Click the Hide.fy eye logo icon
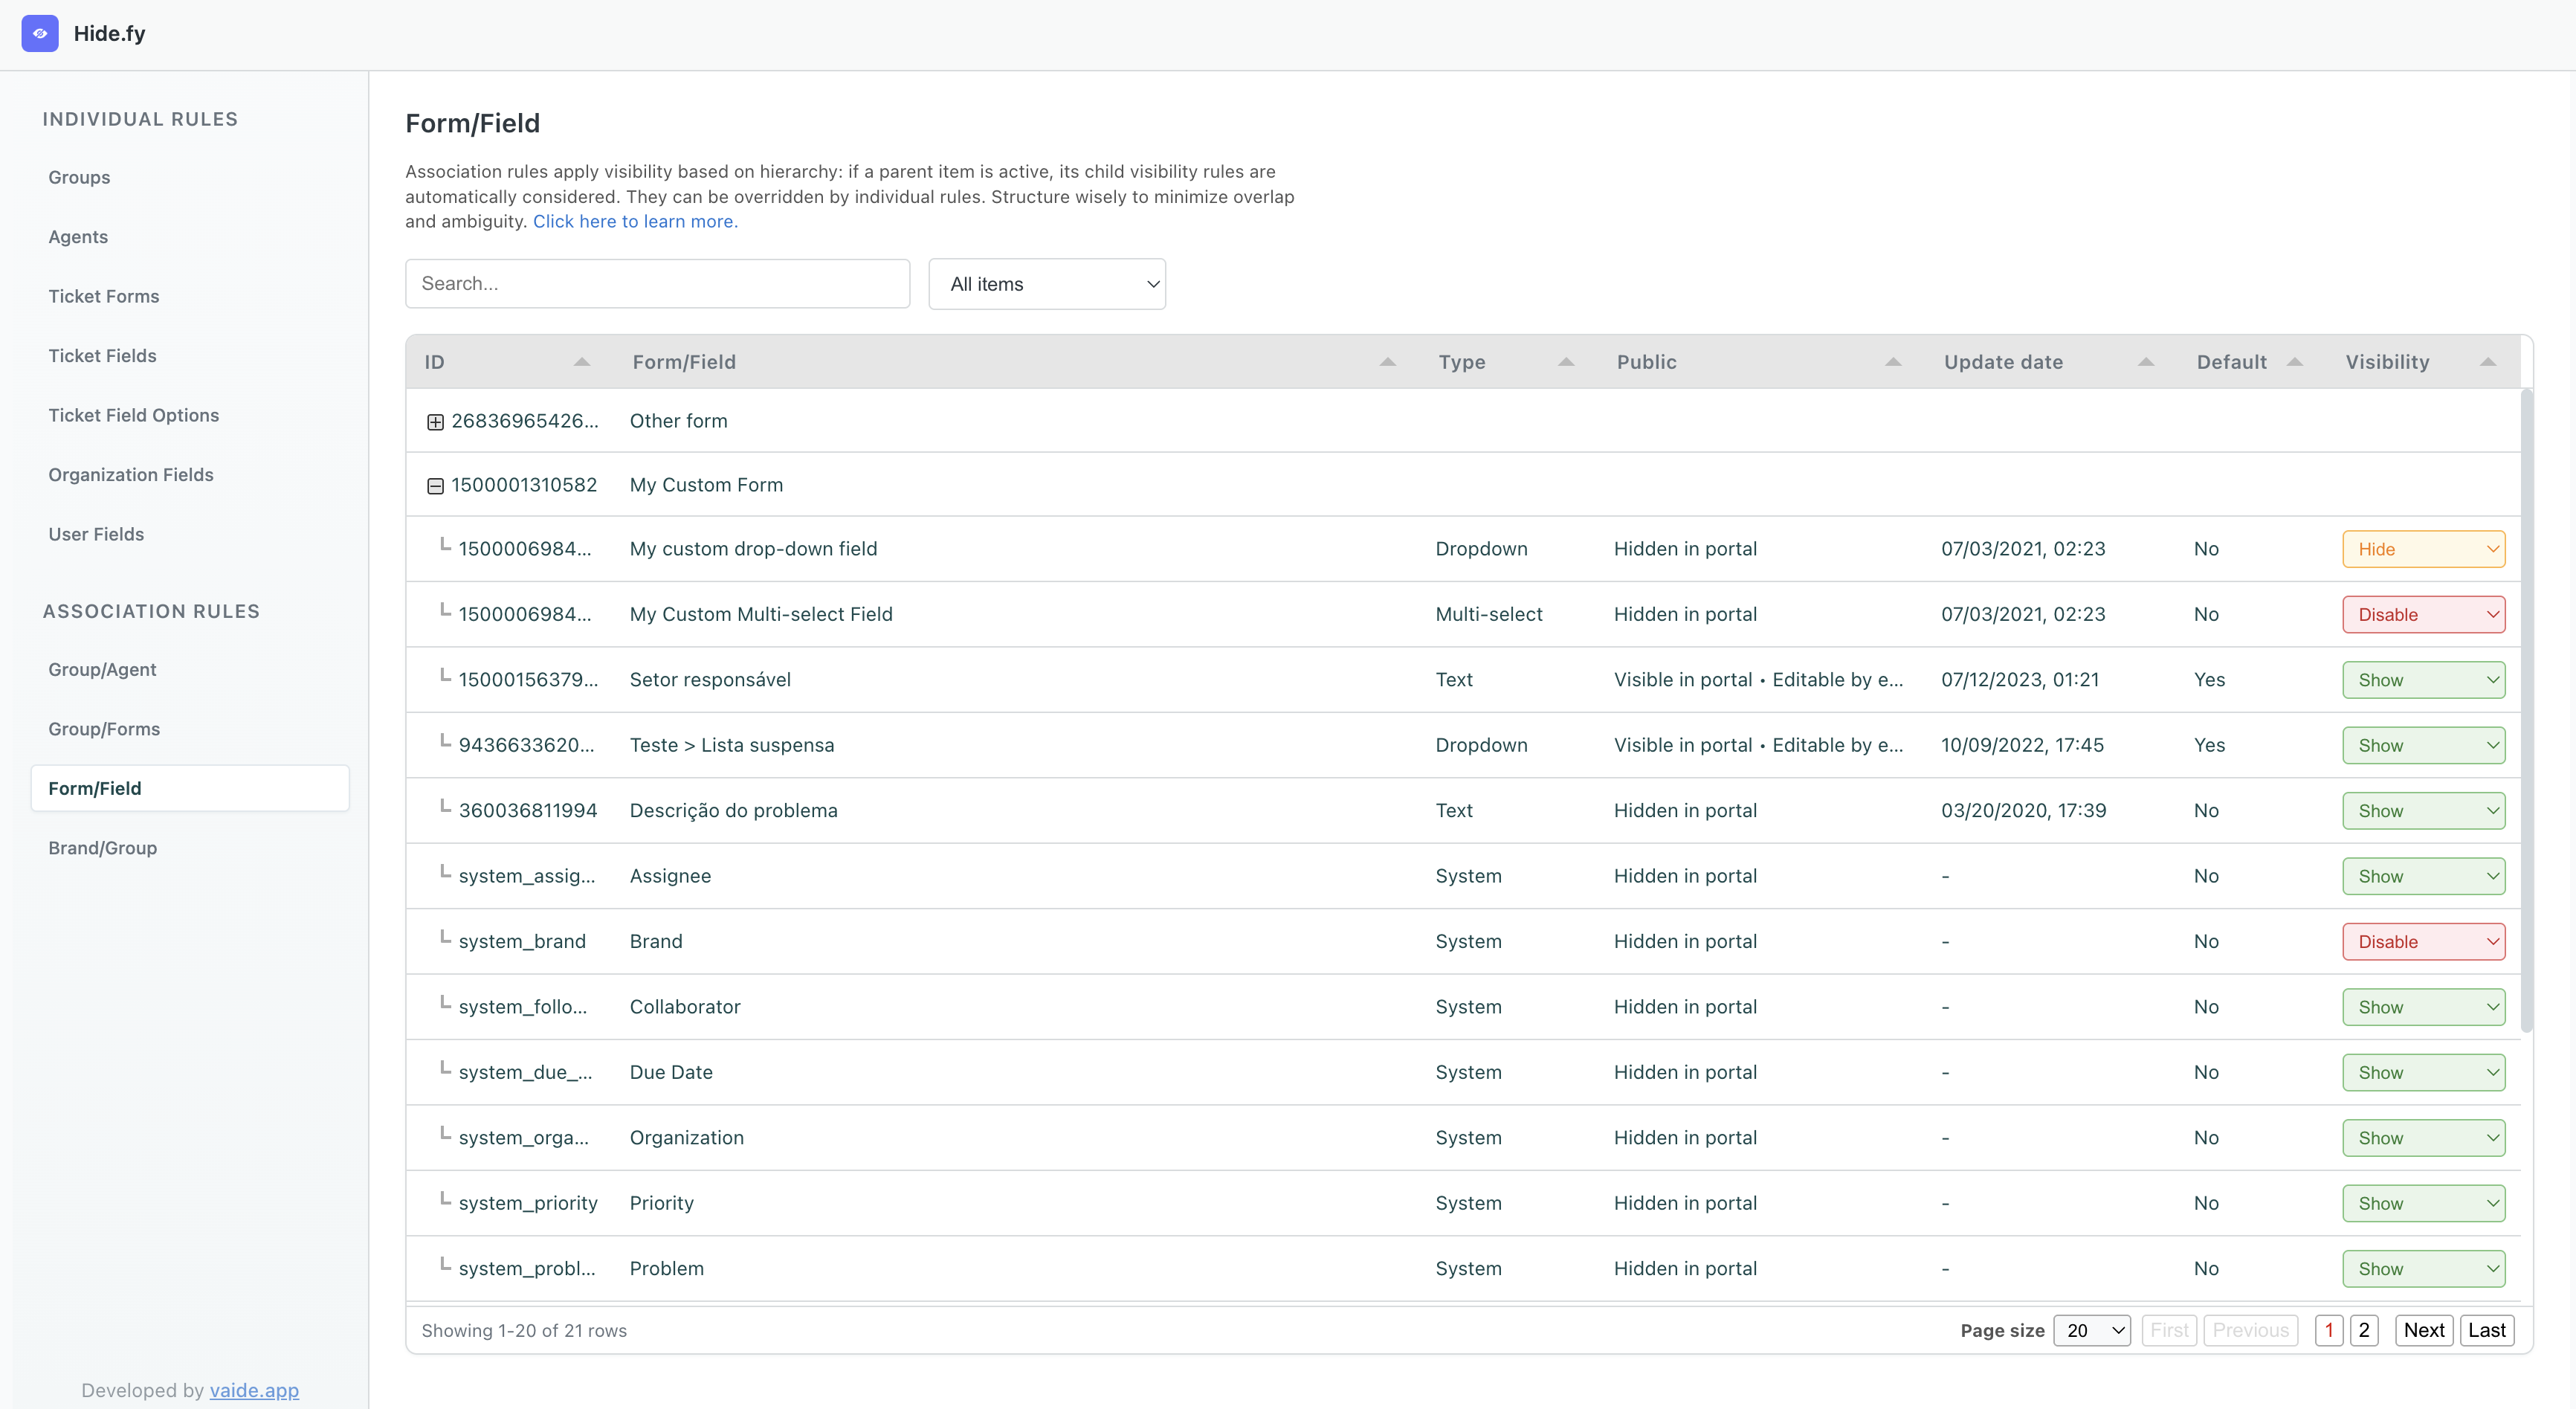2576x1409 pixels. tap(40, 33)
